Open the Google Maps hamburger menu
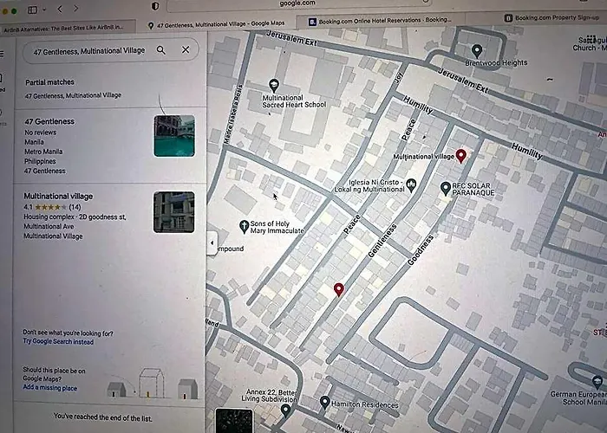The width and height of the screenshot is (607, 433). click(x=2, y=54)
